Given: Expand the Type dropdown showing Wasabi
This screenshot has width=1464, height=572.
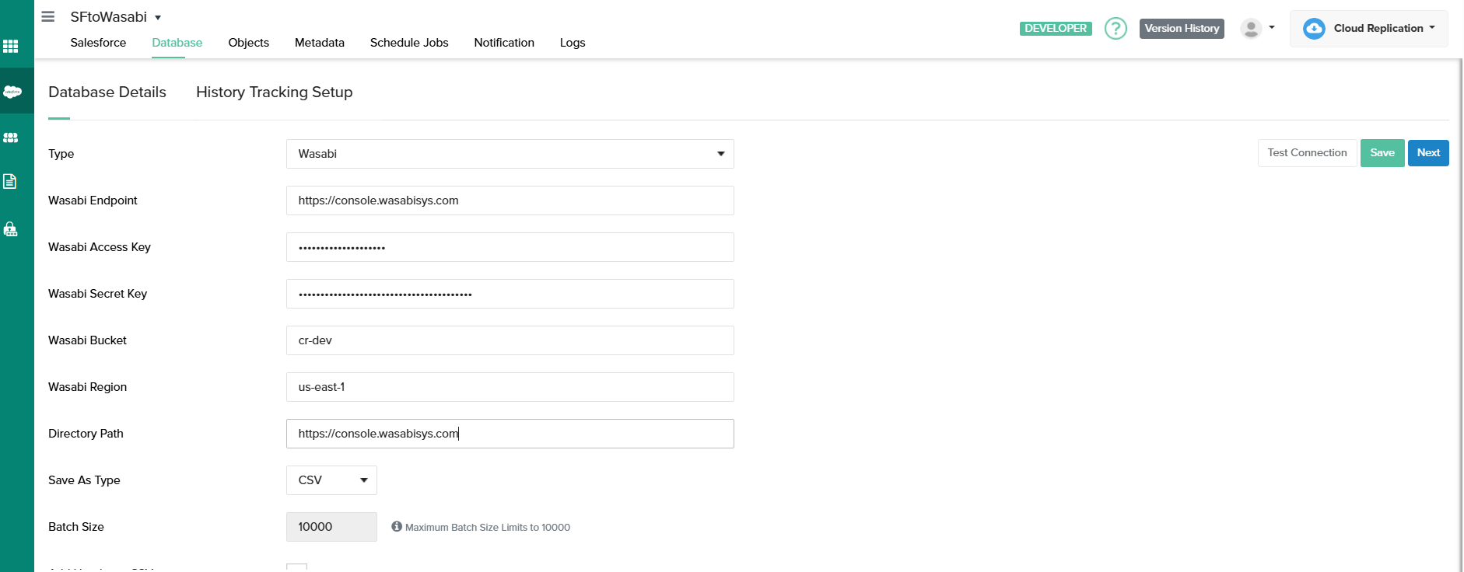Looking at the screenshot, I should [510, 154].
